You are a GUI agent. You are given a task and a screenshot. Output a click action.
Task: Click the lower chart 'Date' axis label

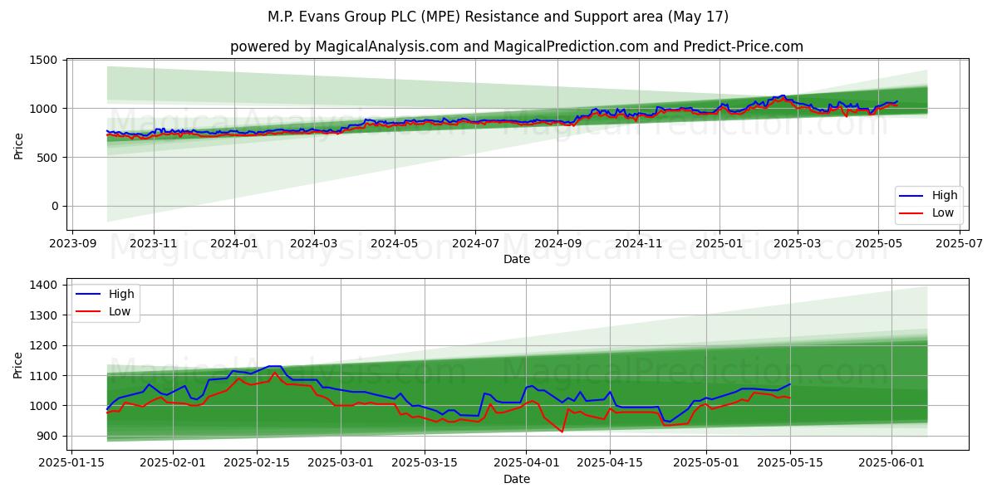click(517, 479)
